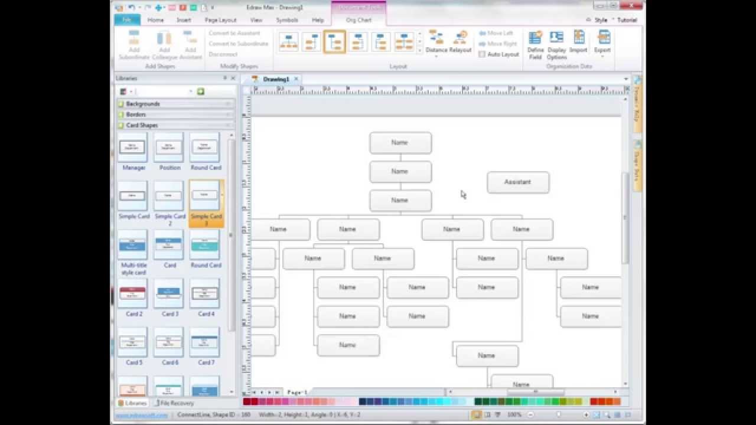Select the Org Chart tab
Viewport: 756px width, 425px height.
(x=359, y=20)
